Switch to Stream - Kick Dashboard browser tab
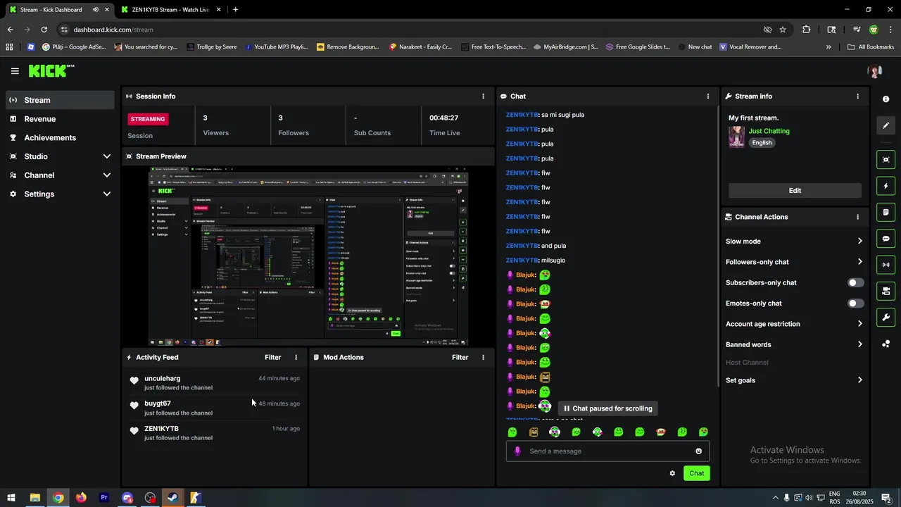901x507 pixels. coord(58,10)
